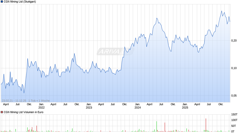Click the price peak near October 2025

222,11
